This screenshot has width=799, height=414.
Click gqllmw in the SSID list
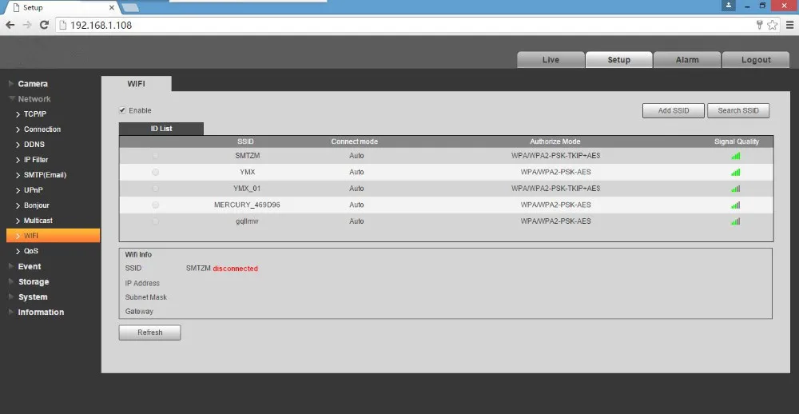(247, 221)
